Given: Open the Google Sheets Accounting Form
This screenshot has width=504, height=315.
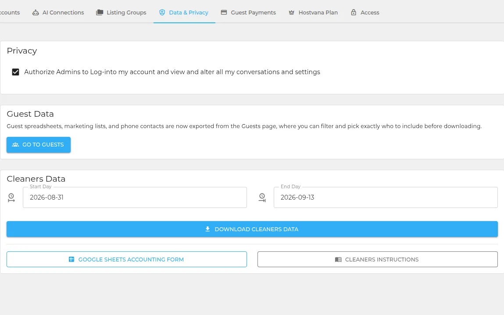Looking at the screenshot, I should (x=127, y=259).
